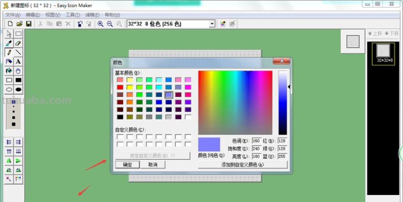Click the delete image format icon
The image size is (403, 202).
(x=232, y=24)
